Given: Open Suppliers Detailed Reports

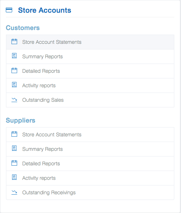Looking at the screenshot, I should coord(90,164).
